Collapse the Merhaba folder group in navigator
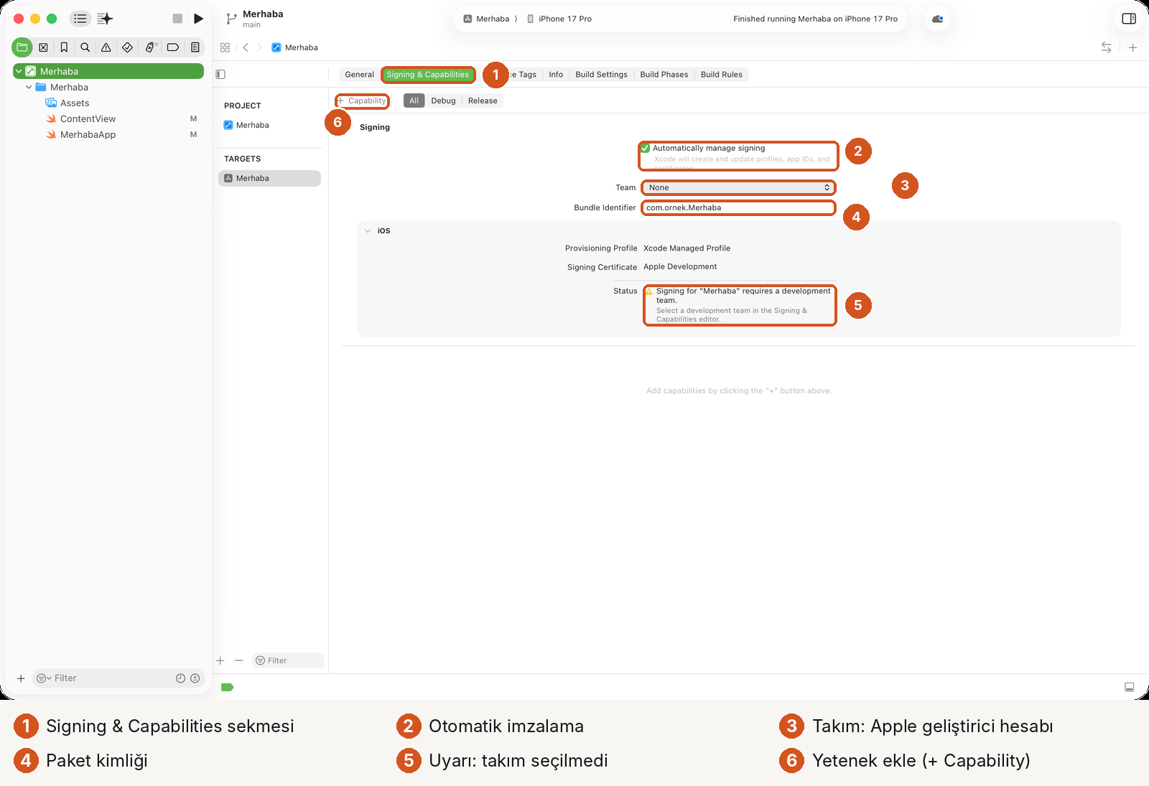Screen dimensions: 1149x786 29,87
